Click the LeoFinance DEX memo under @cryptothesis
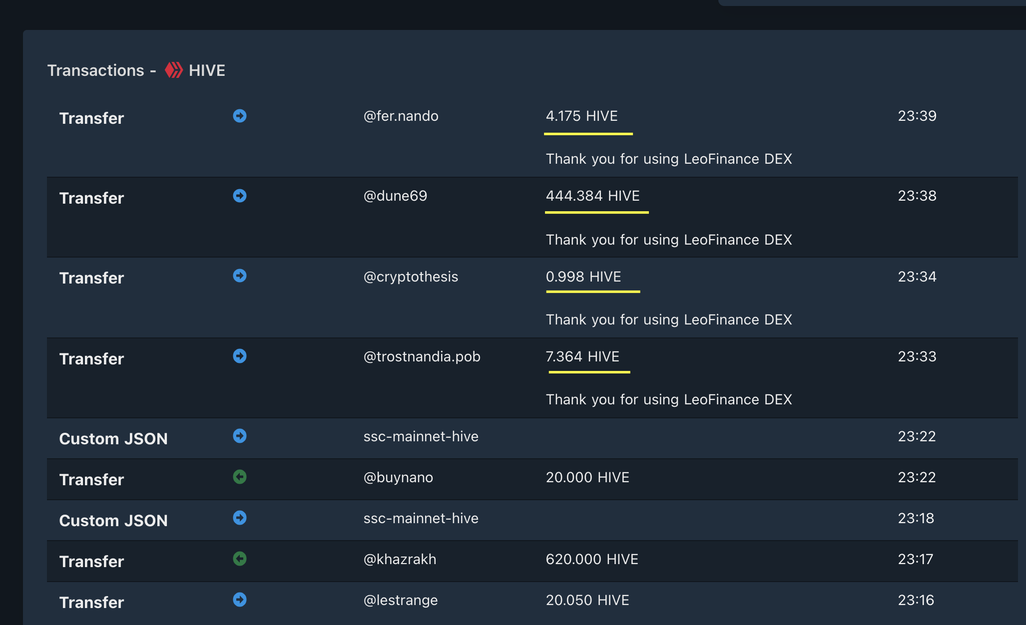1026x625 pixels. (x=669, y=319)
